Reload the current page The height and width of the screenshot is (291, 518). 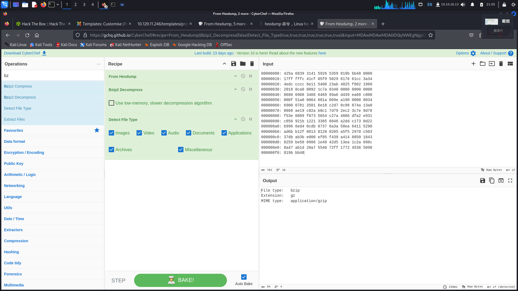point(27,35)
